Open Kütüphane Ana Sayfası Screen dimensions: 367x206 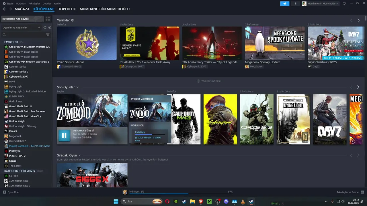click(x=22, y=19)
